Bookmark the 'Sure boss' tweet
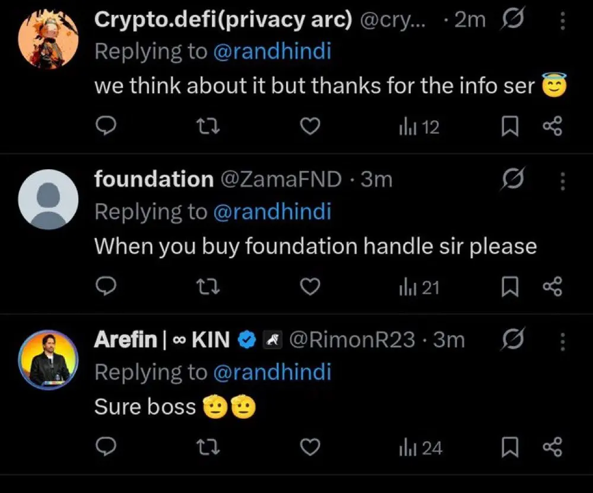 coord(509,448)
